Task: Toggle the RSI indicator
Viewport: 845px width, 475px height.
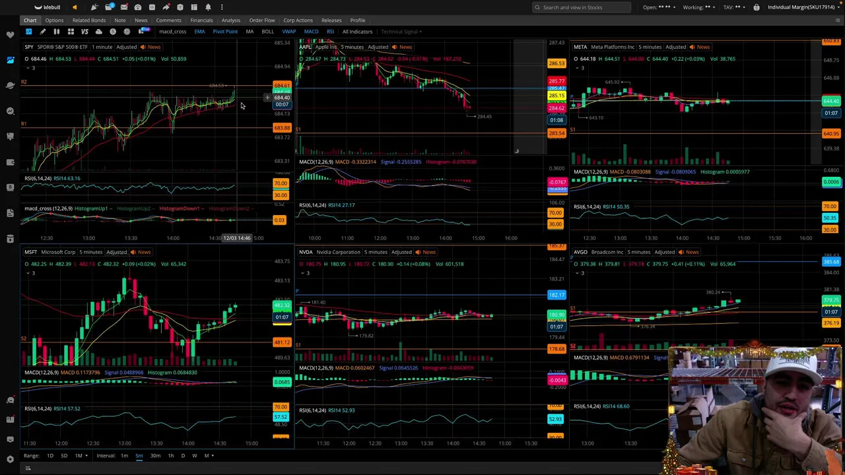Action: 330,32
